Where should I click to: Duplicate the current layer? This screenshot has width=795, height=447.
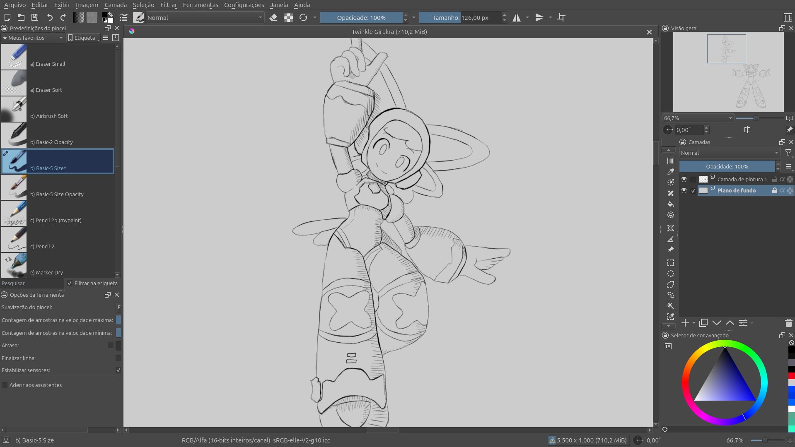click(703, 323)
